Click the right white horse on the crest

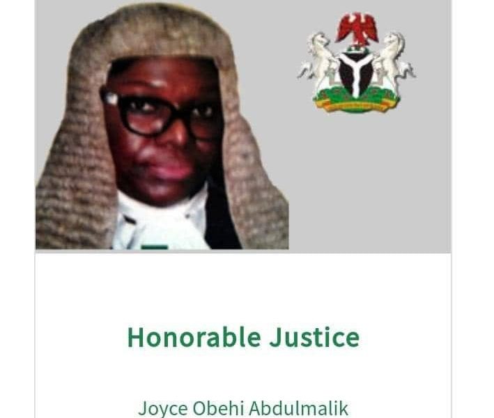(395, 61)
